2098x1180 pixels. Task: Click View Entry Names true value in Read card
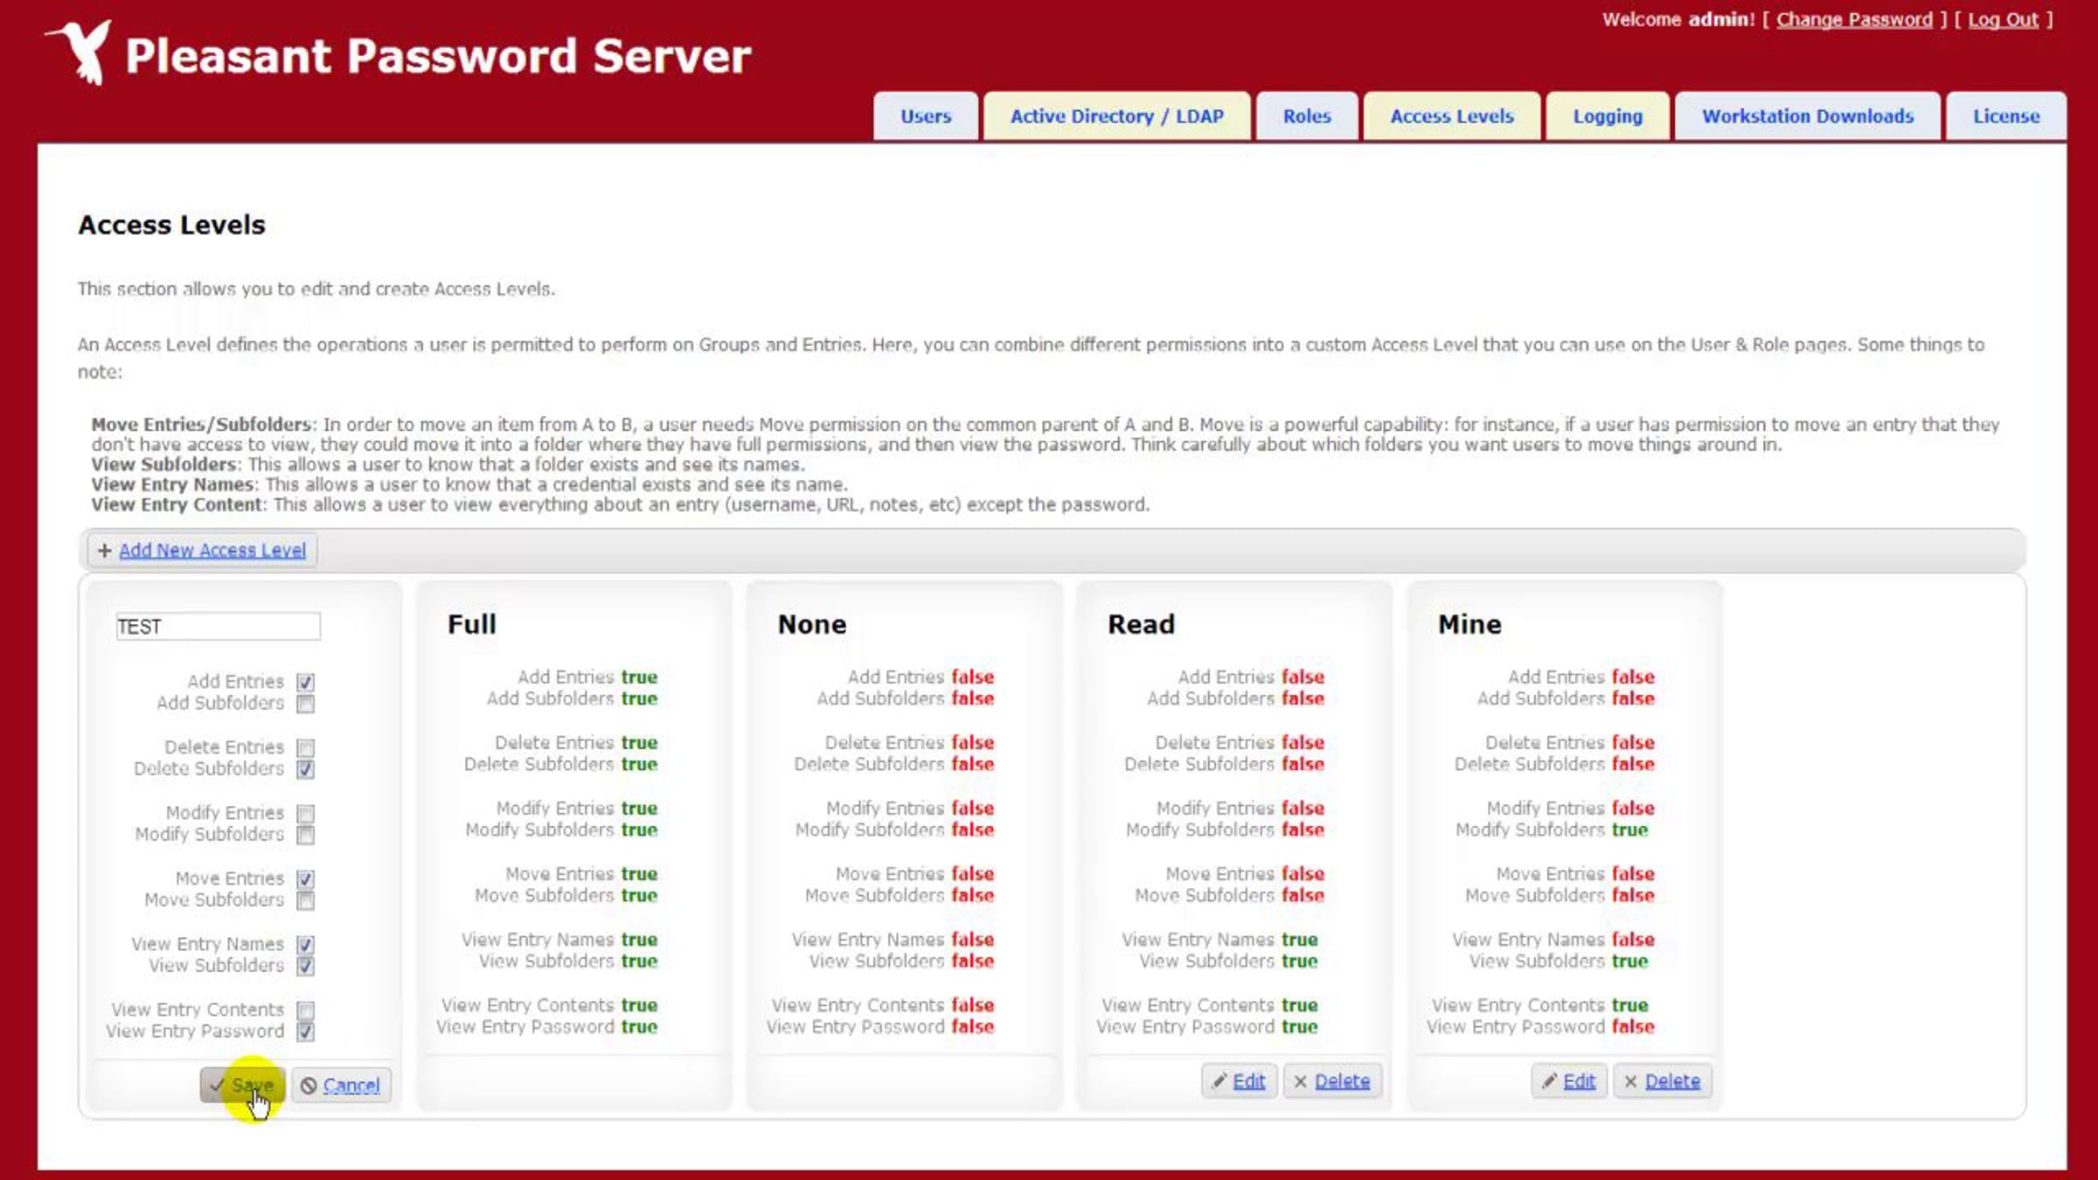[1300, 940]
